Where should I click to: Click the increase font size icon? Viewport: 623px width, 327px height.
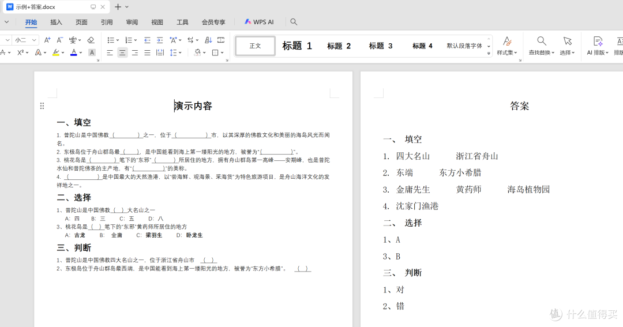click(x=47, y=40)
